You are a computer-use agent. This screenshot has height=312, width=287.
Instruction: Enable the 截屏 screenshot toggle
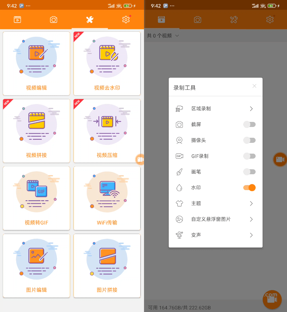(249, 124)
